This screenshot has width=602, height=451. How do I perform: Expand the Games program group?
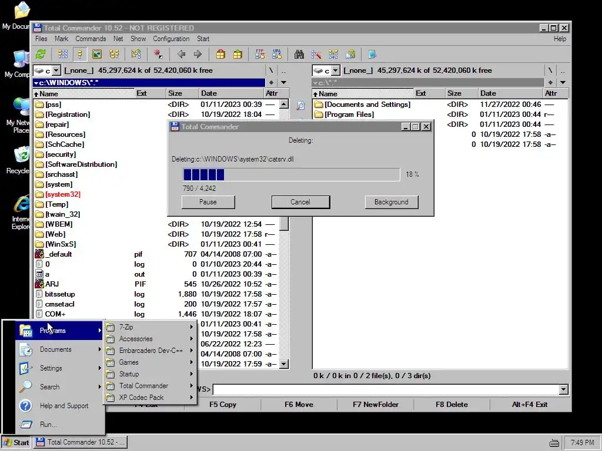coord(150,362)
